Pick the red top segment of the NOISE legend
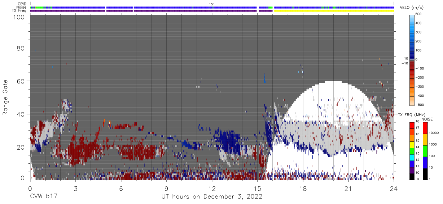 coord(425,128)
